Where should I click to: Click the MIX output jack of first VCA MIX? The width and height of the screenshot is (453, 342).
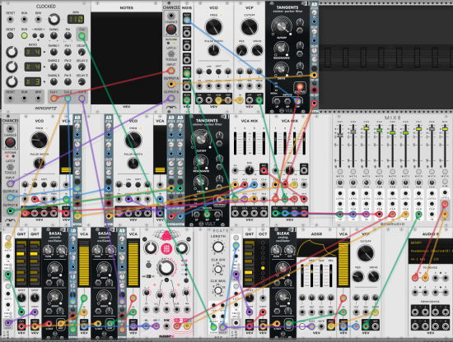click(264, 170)
